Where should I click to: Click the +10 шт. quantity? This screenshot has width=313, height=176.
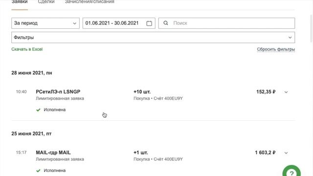[142, 92]
